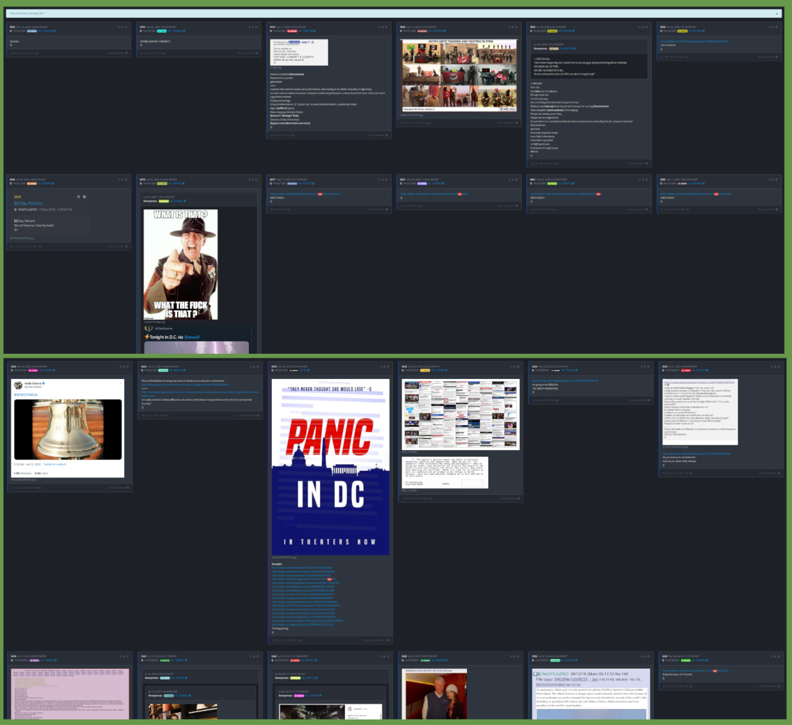
Task: Open first link in China/Qatar donations post
Action: tap(185, 385)
